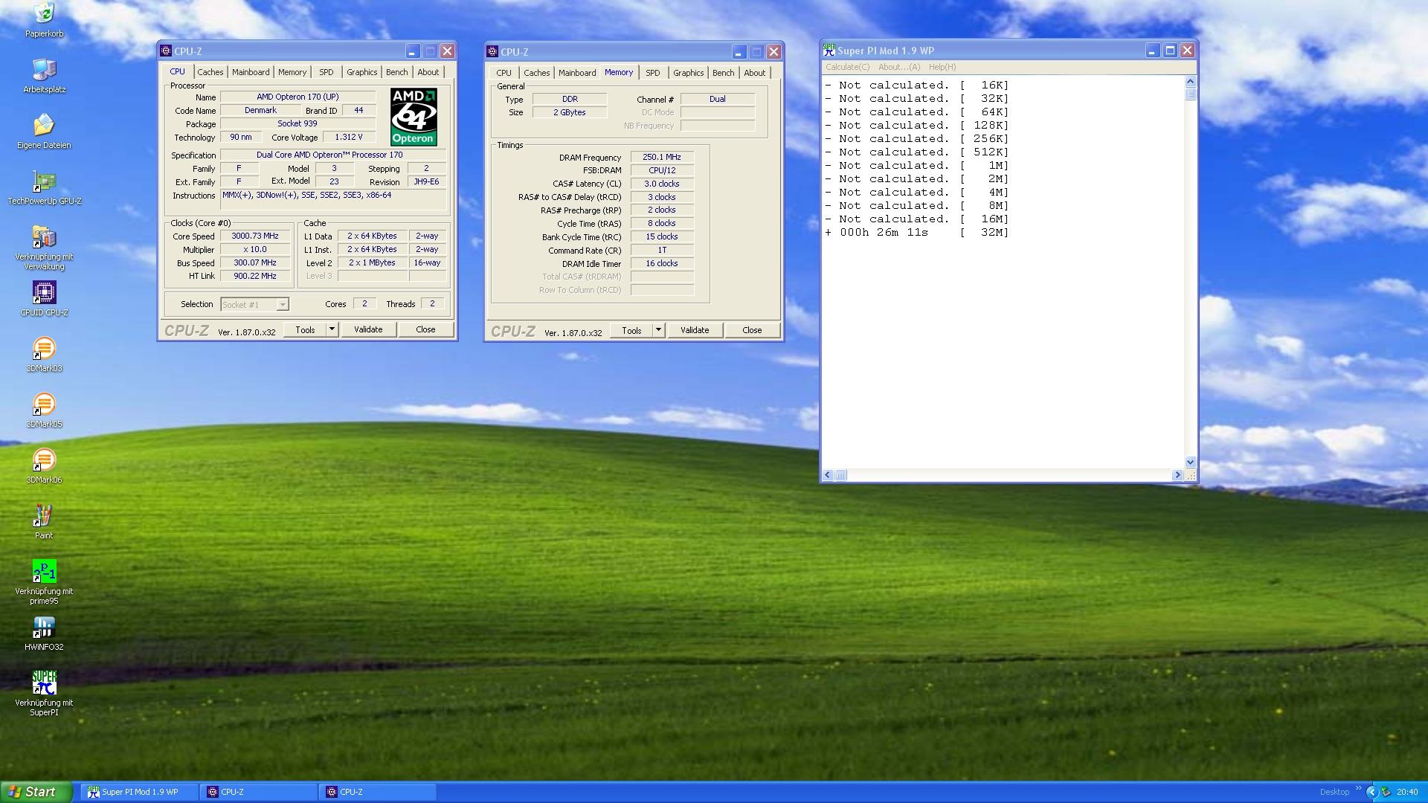1428x803 pixels.
Task: Click the Core Speed value 3000.73 MHz
Action: (254, 236)
